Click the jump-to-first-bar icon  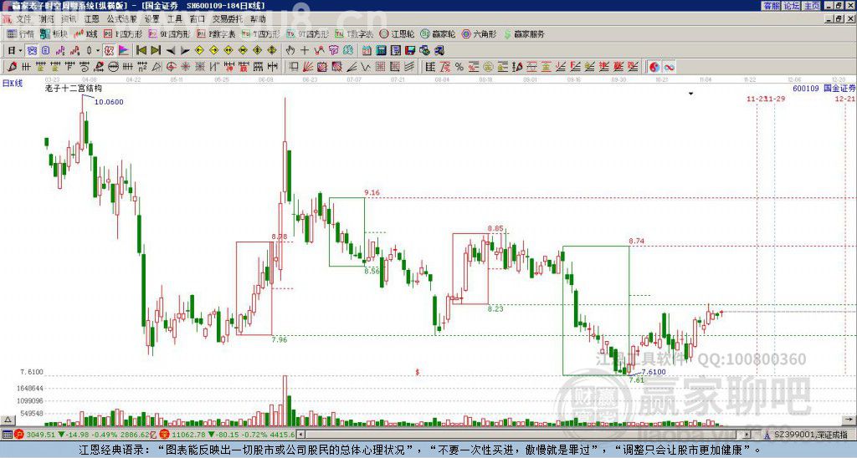click(141, 50)
